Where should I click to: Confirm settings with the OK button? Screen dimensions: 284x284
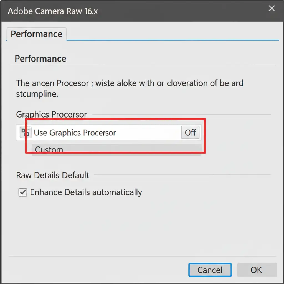(x=257, y=270)
